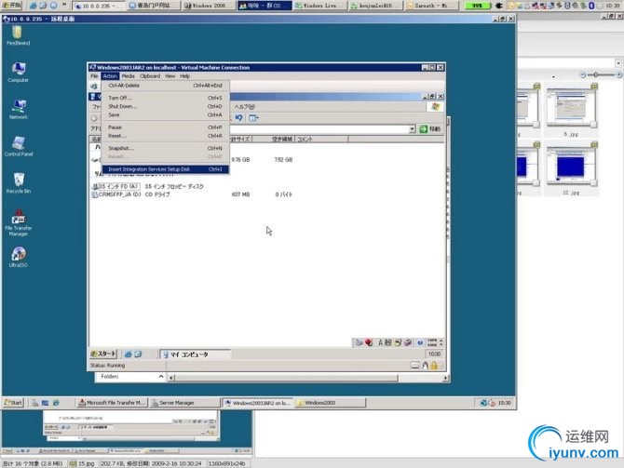
Task: Open the File menu in Virtual Machine Connection
Action: pos(94,76)
